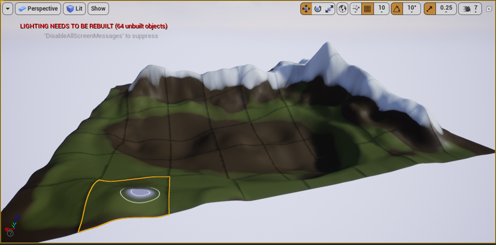Select the translate gizmo mode

[306, 9]
